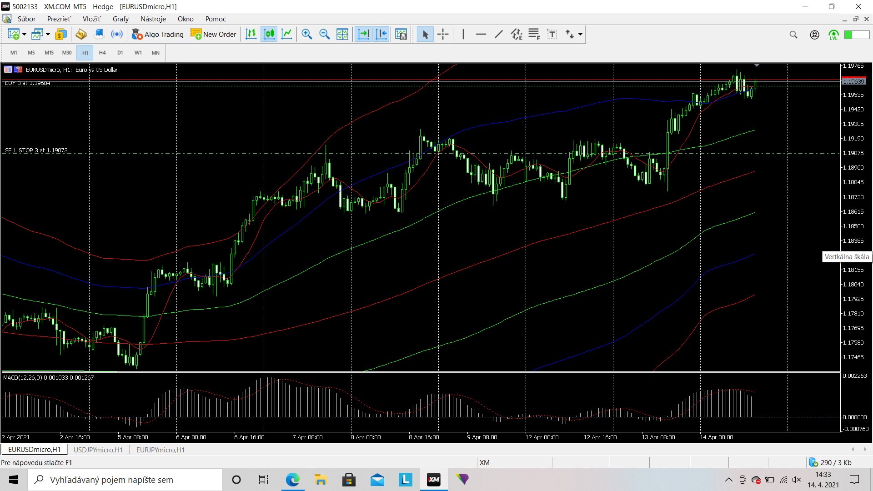The height and width of the screenshot is (491, 873).
Task: Click the New Order button
Action: click(x=213, y=34)
